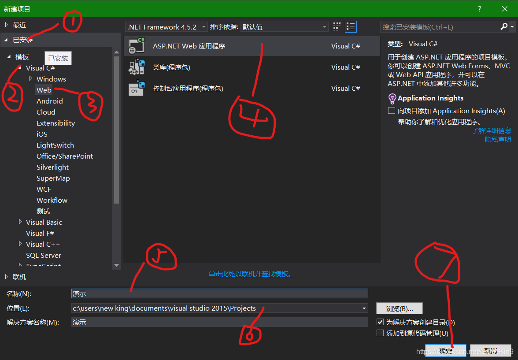
Task: Select the Workflow template category
Action: pyautogui.click(x=52, y=200)
